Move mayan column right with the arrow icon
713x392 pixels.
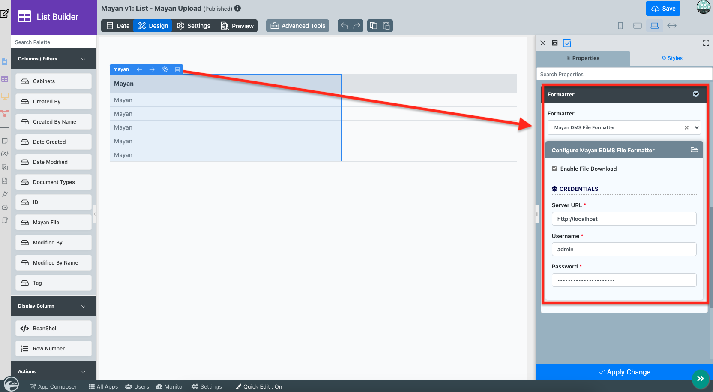[x=152, y=69]
